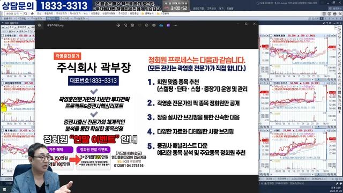
Task: Select virtual screen number 2
Action: coord(325,19)
